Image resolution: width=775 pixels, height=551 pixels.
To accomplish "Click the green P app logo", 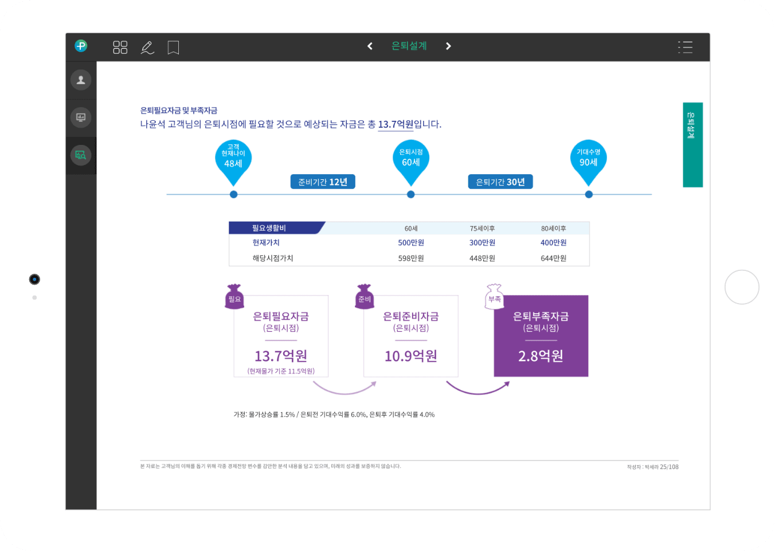I will [x=81, y=46].
